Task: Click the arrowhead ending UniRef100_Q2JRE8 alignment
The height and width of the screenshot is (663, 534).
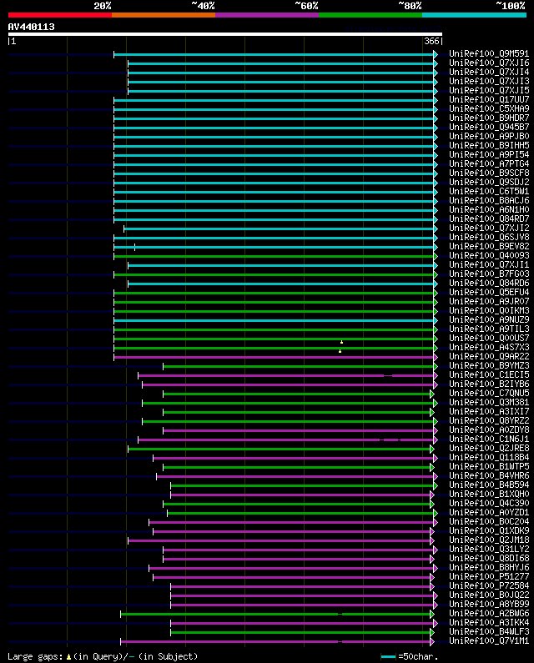Action: (432, 449)
